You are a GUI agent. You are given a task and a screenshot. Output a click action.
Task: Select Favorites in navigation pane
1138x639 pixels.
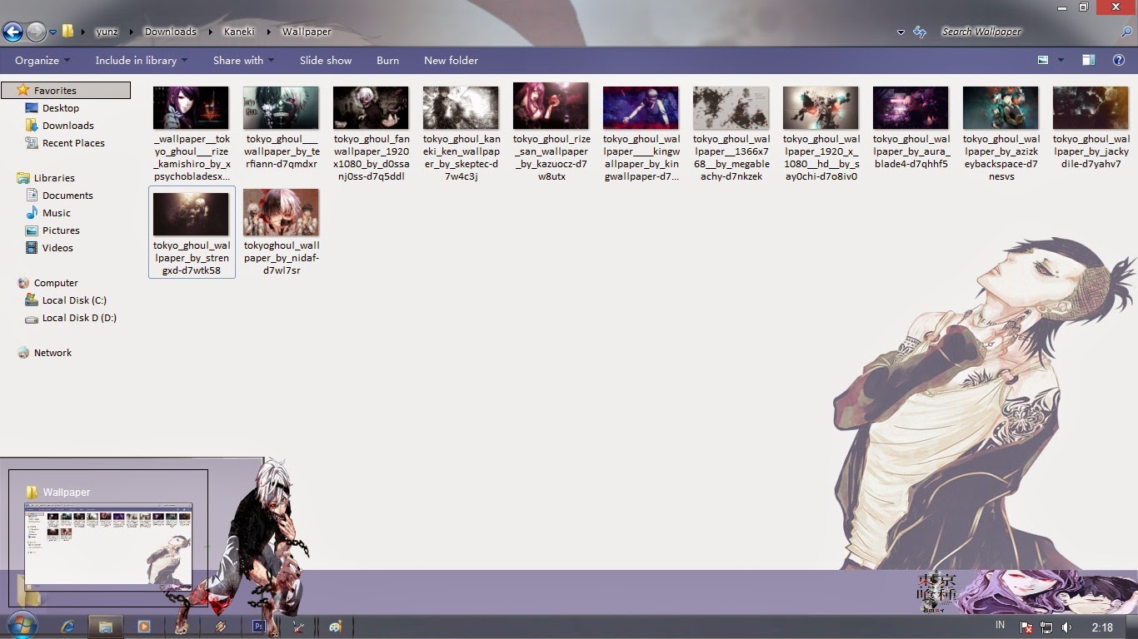66,90
